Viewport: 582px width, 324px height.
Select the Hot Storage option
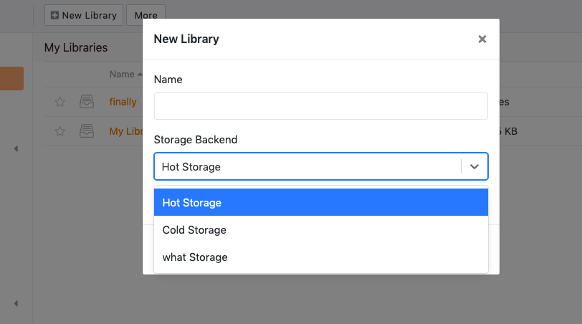321,203
